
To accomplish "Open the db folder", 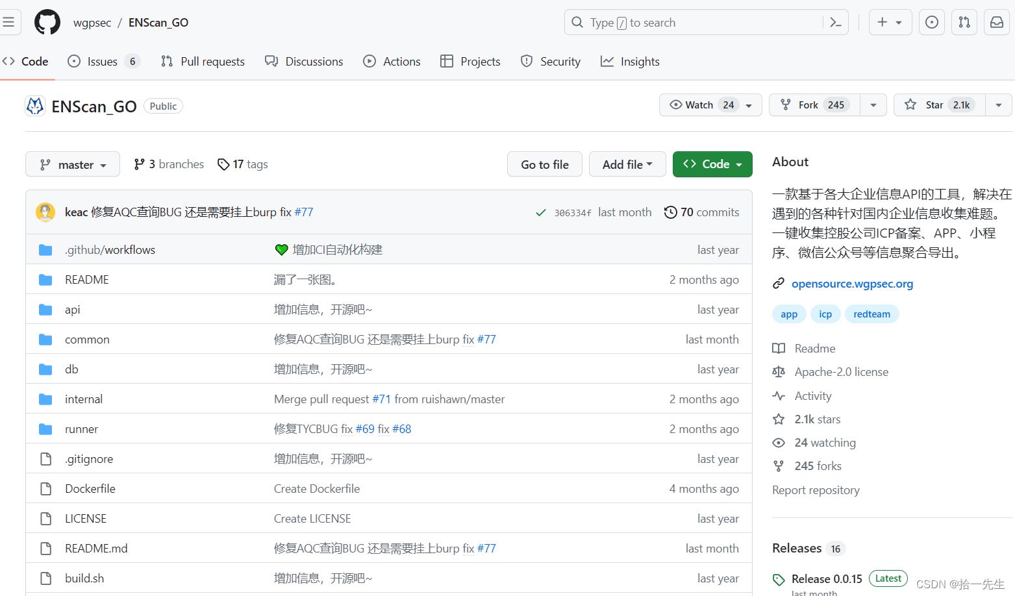I will coord(71,369).
